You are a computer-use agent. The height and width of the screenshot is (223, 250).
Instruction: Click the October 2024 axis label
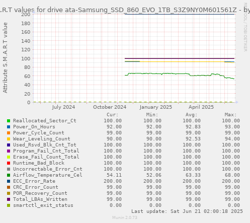coord(110,107)
